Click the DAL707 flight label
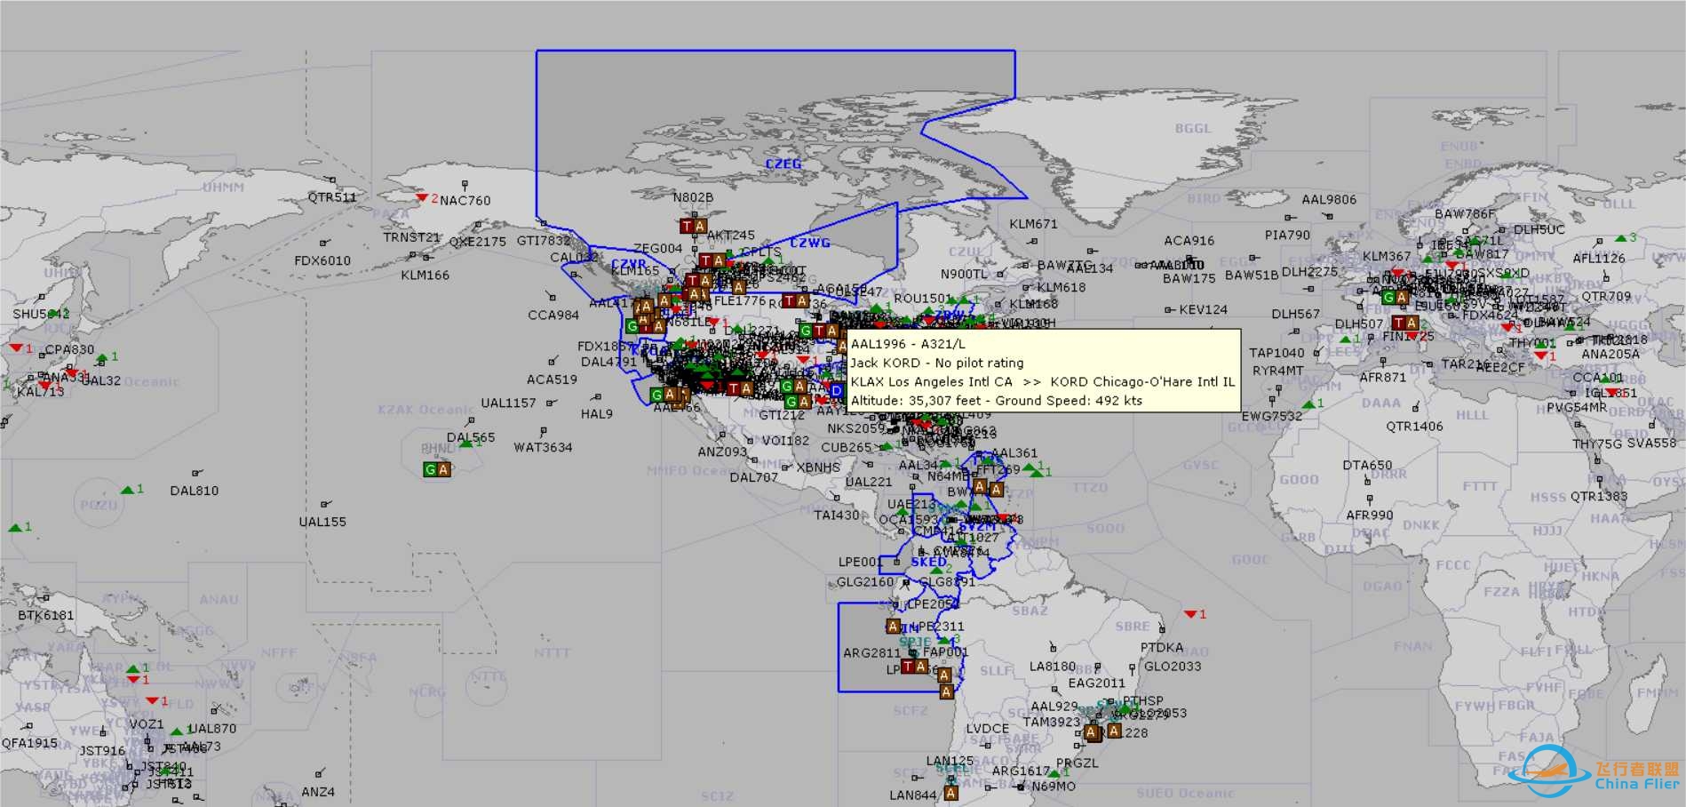 753,477
